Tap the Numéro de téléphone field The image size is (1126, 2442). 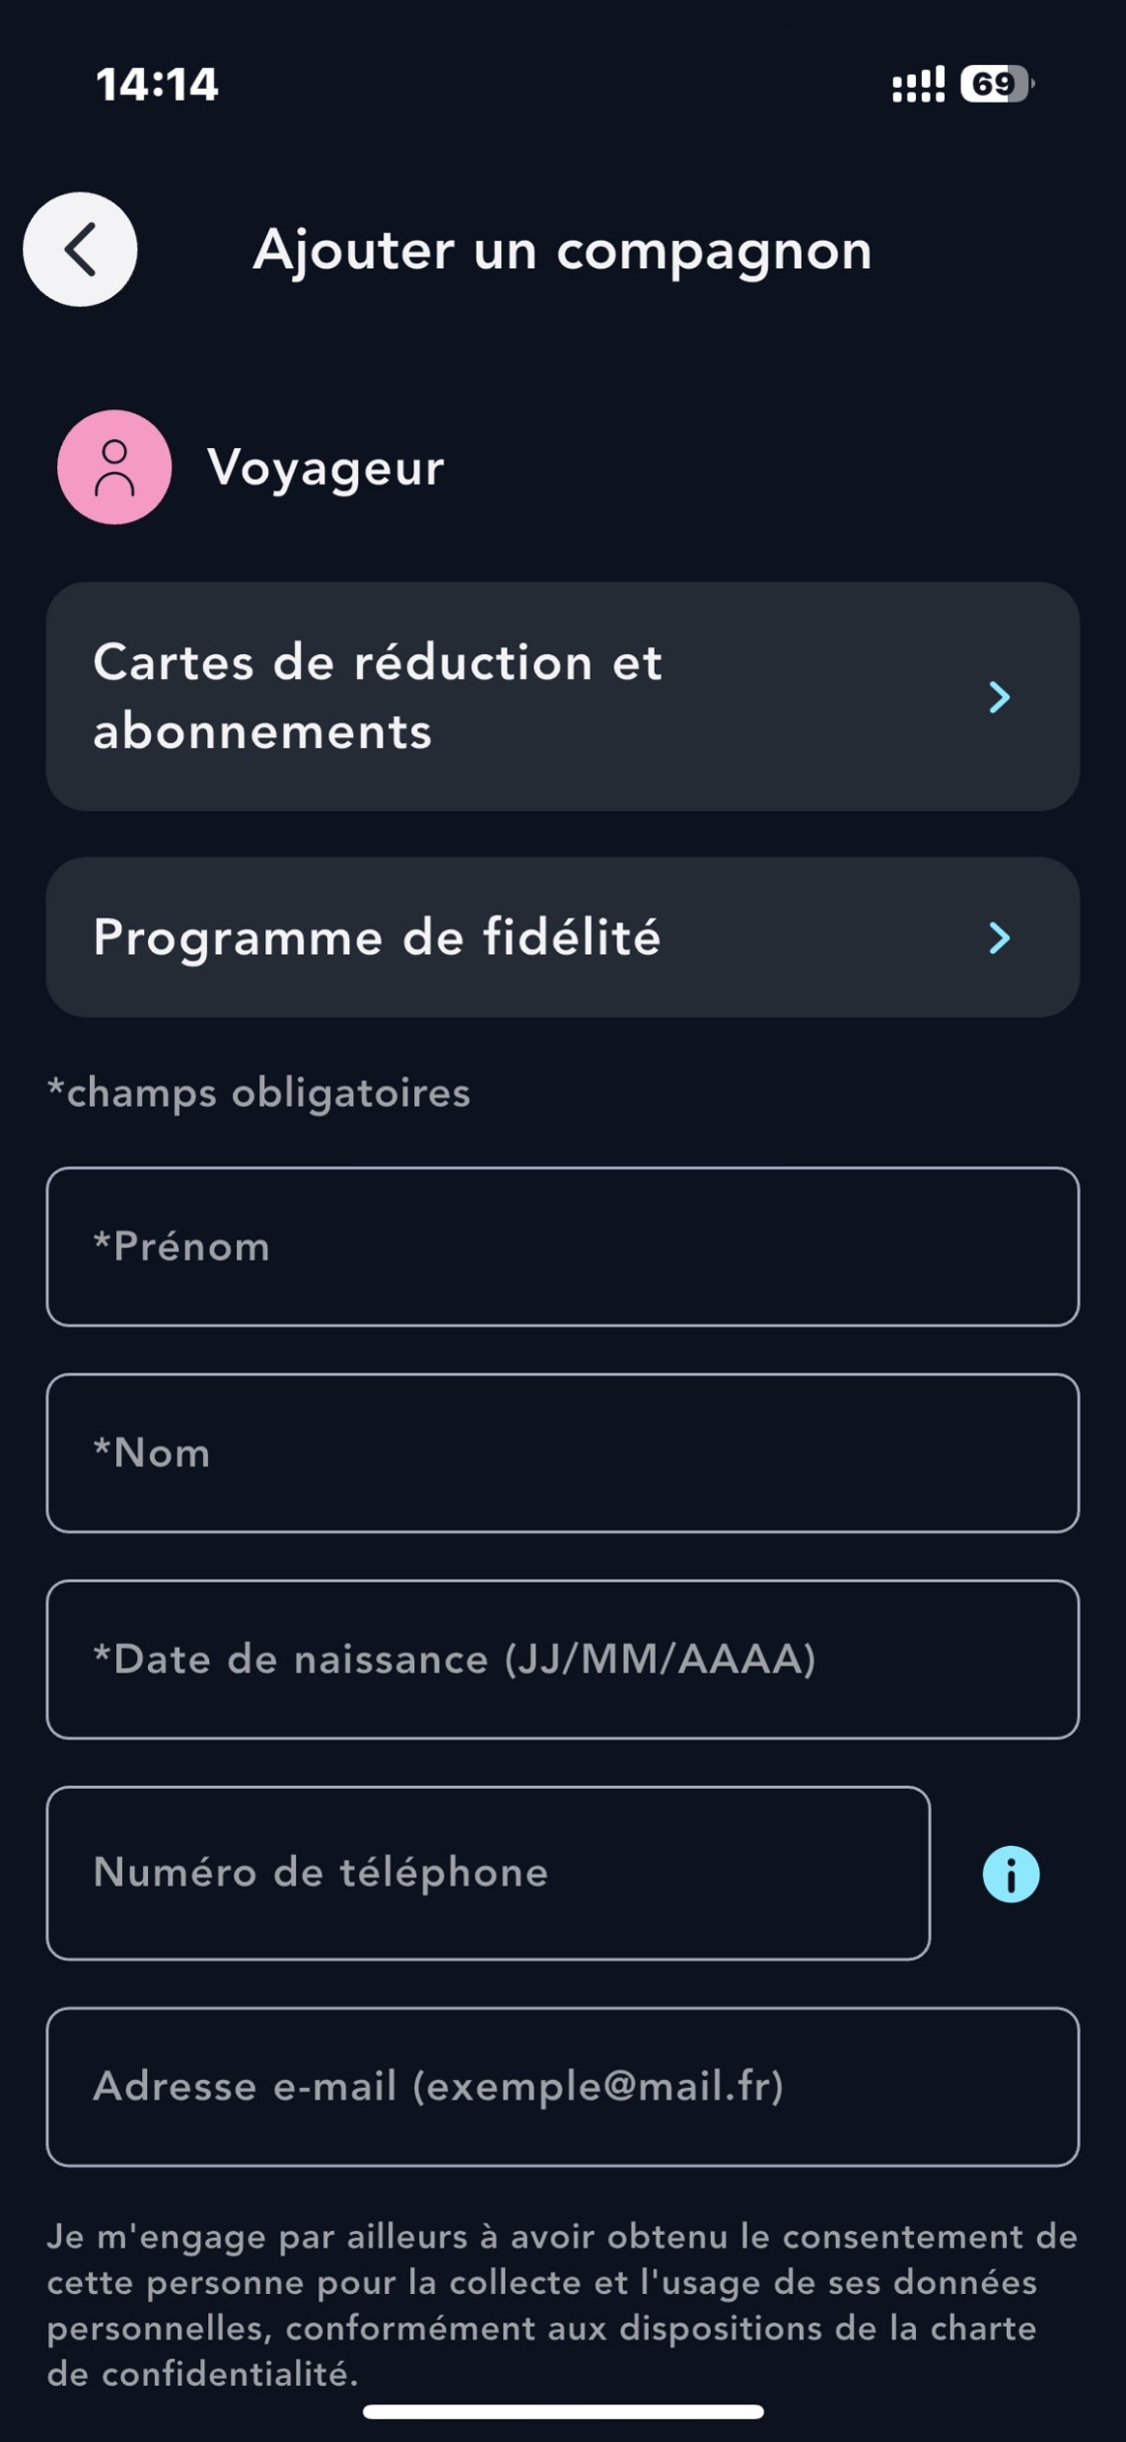488,1873
